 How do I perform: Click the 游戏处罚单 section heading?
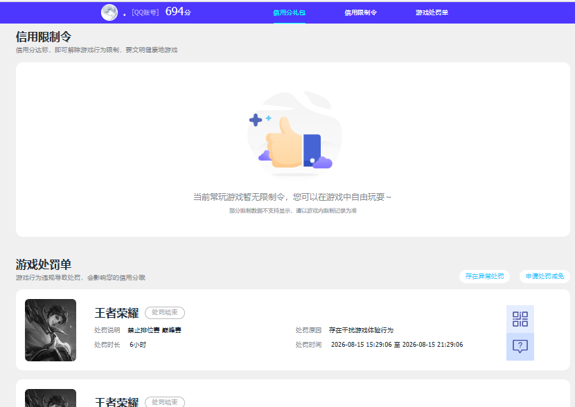pyautogui.click(x=43, y=264)
